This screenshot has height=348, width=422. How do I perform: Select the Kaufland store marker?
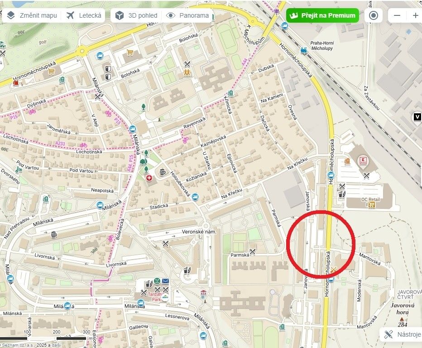pos(363,161)
